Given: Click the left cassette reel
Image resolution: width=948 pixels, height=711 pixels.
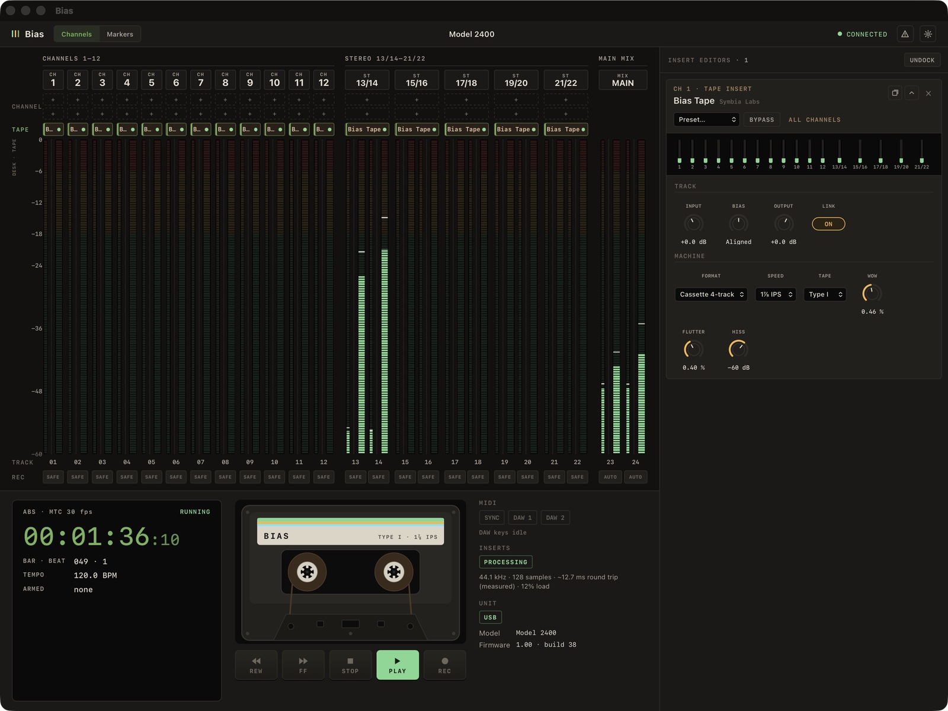Looking at the screenshot, I should (x=307, y=572).
